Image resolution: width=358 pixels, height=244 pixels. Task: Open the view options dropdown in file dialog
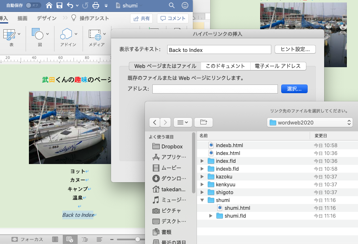coord(182,122)
